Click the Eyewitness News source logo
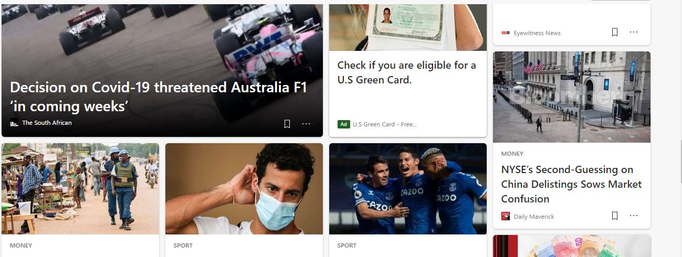Viewport: 682px width, 257px height. click(506, 33)
